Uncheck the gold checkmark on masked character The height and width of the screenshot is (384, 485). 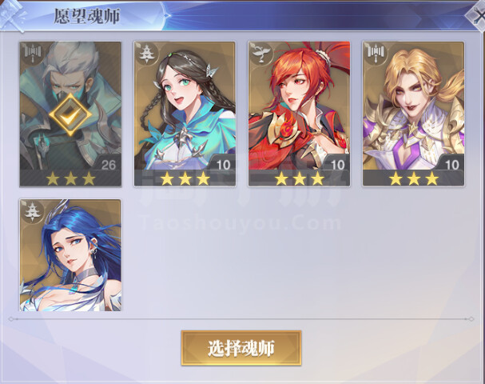click(x=70, y=114)
